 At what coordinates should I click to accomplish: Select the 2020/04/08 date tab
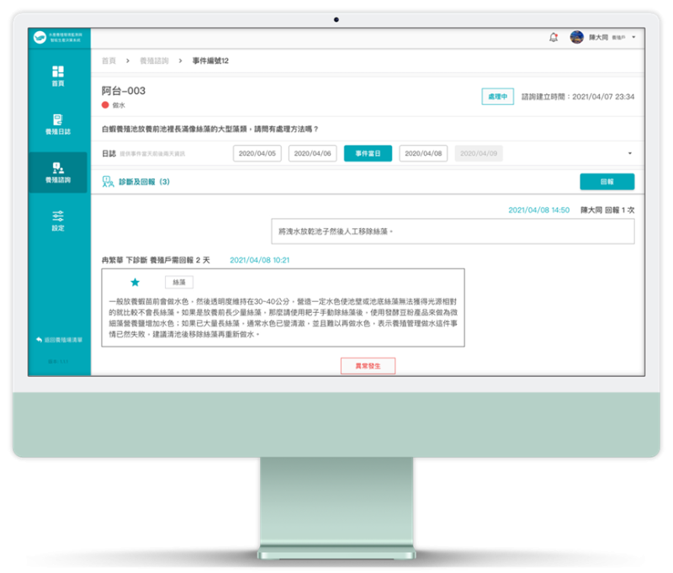coord(423,153)
